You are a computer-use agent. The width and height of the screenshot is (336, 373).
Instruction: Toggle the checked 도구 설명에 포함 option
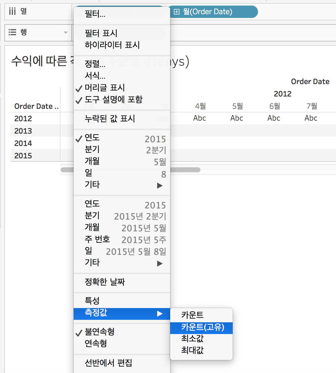[x=122, y=99]
